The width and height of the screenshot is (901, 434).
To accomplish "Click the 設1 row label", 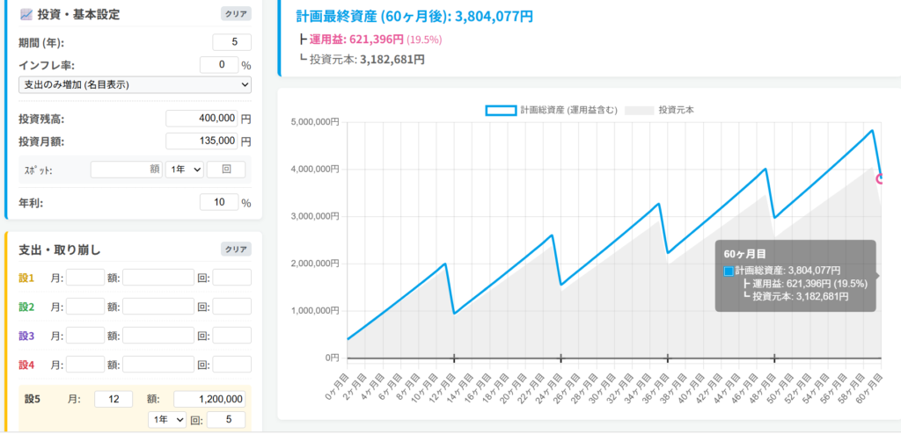I will [26, 278].
